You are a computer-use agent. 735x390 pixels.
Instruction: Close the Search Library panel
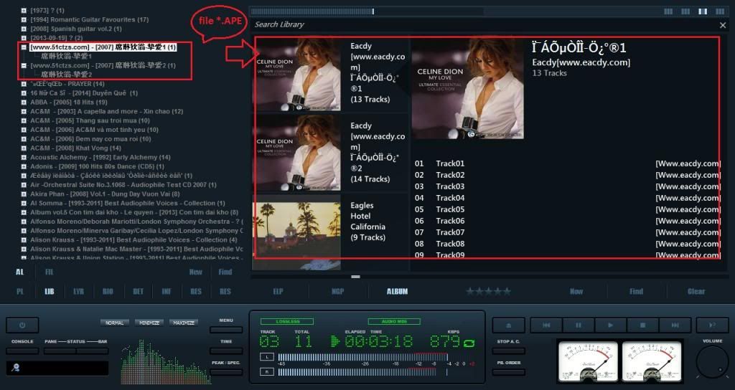[722, 25]
